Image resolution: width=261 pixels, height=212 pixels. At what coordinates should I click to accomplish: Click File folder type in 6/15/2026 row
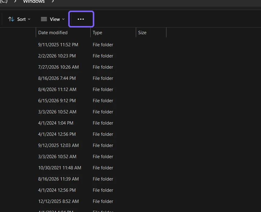point(103,101)
